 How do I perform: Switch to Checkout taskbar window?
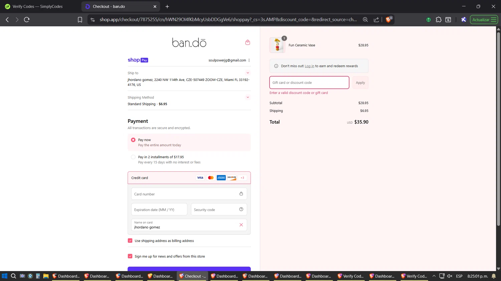[x=193, y=276]
